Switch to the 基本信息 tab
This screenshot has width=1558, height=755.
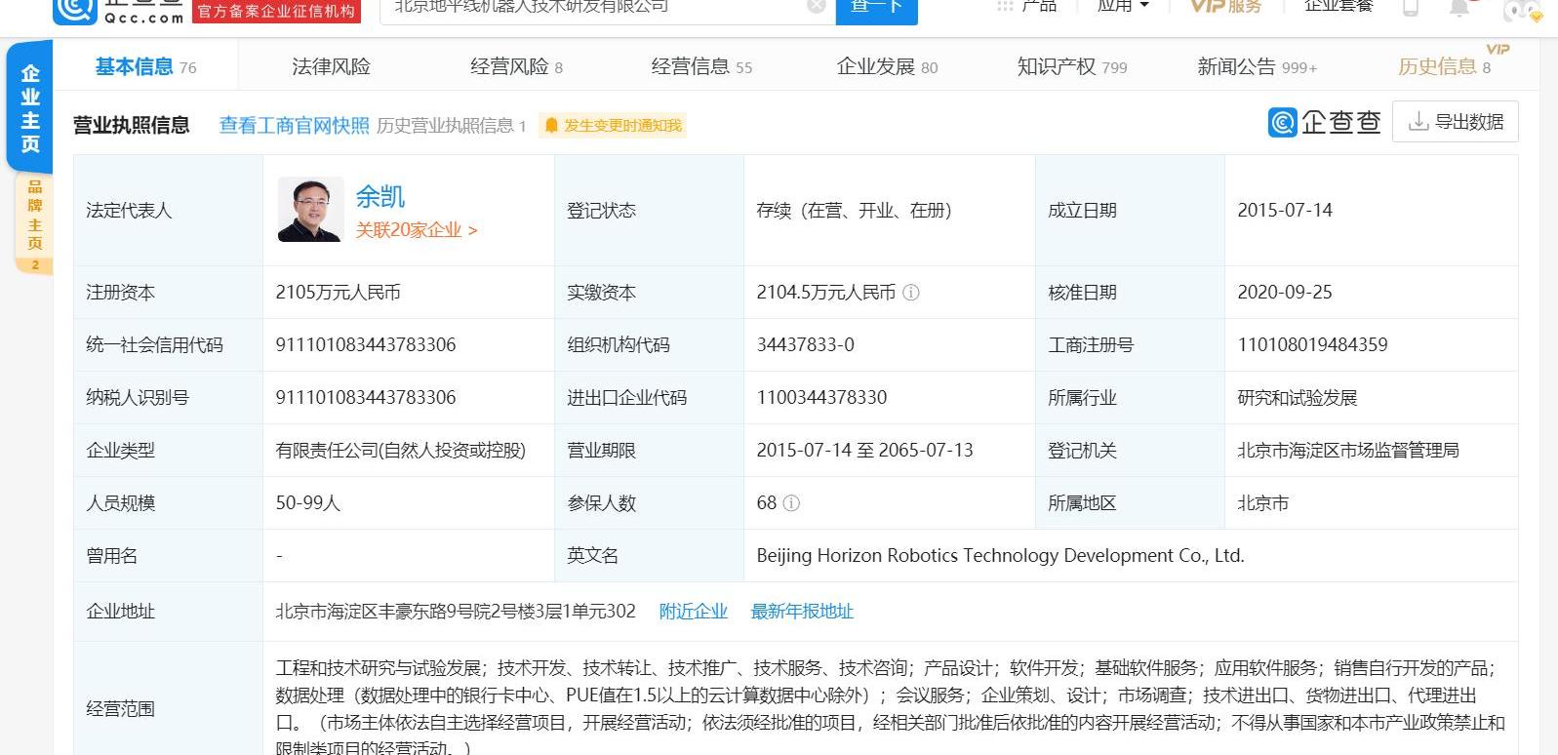144,66
